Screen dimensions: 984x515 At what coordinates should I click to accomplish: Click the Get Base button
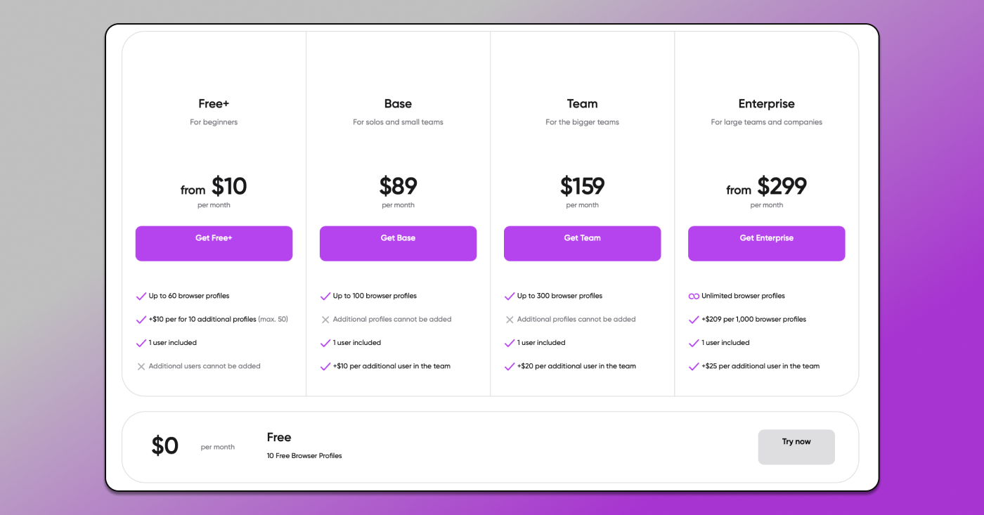pos(398,242)
